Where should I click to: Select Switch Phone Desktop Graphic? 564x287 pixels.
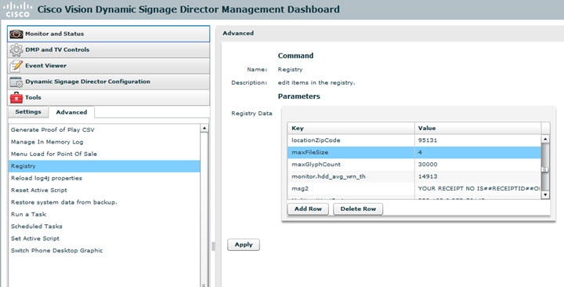pyautogui.click(x=104, y=250)
